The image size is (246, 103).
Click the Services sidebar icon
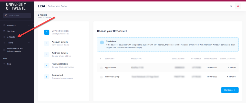[x=4, y=31]
